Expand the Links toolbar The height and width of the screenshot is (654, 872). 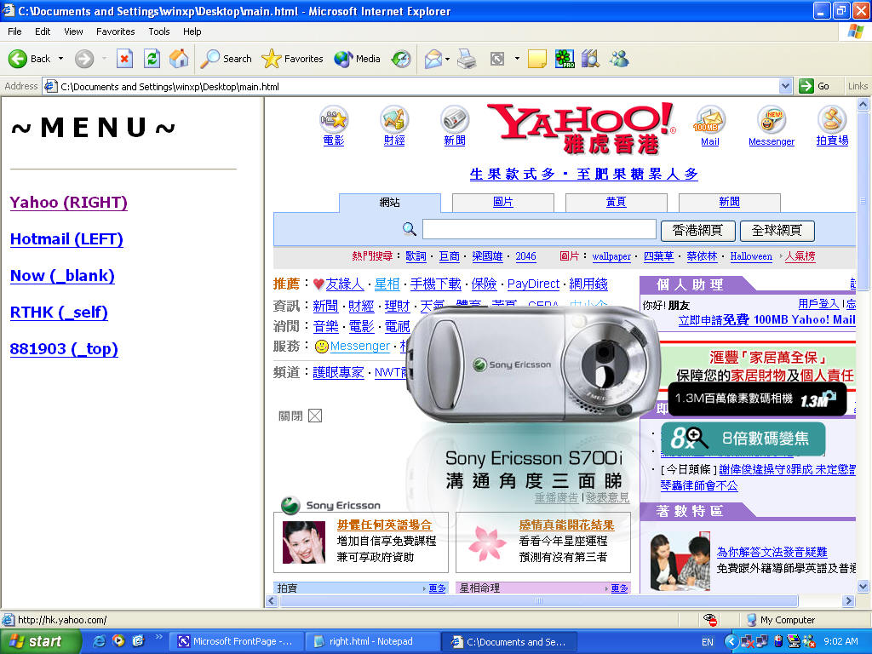[858, 87]
